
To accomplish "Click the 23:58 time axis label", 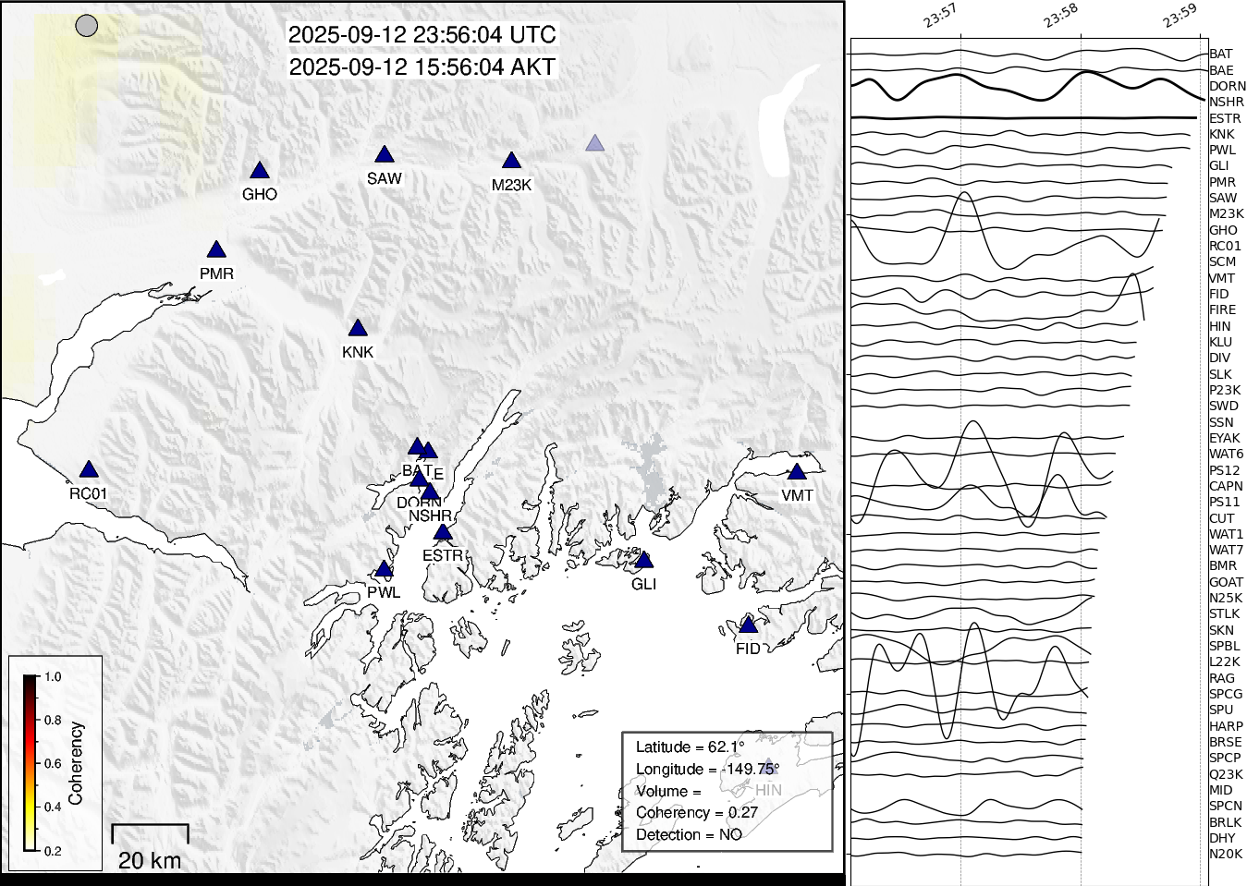I will click(x=1060, y=17).
